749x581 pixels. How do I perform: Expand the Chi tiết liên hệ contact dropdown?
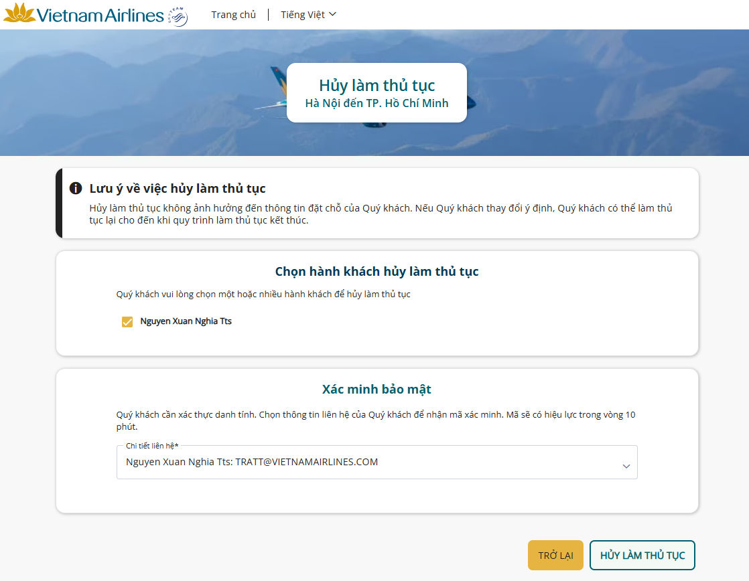377,463
